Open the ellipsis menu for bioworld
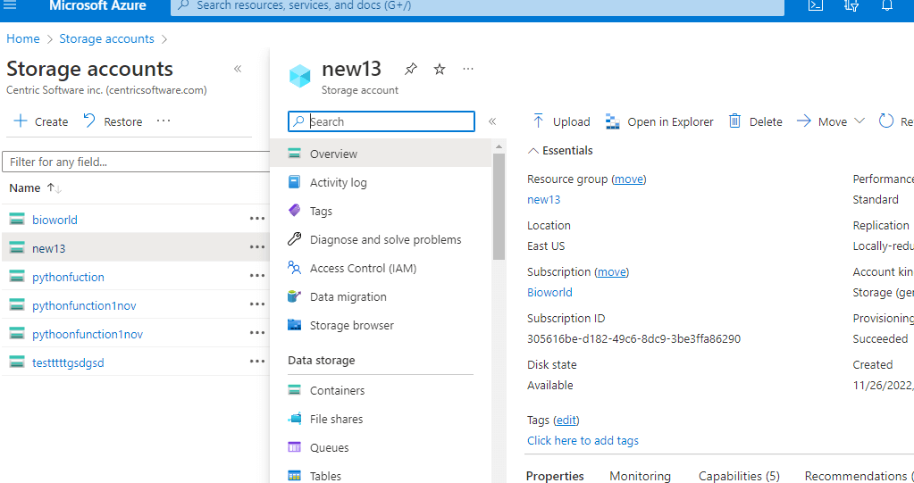Viewport: 914px width, 483px height. point(257,219)
